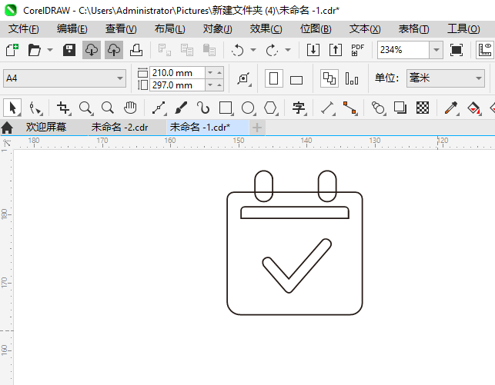The image size is (495, 385).
Task: Open the 表格(T) menu
Action: [x=414, y=29]
